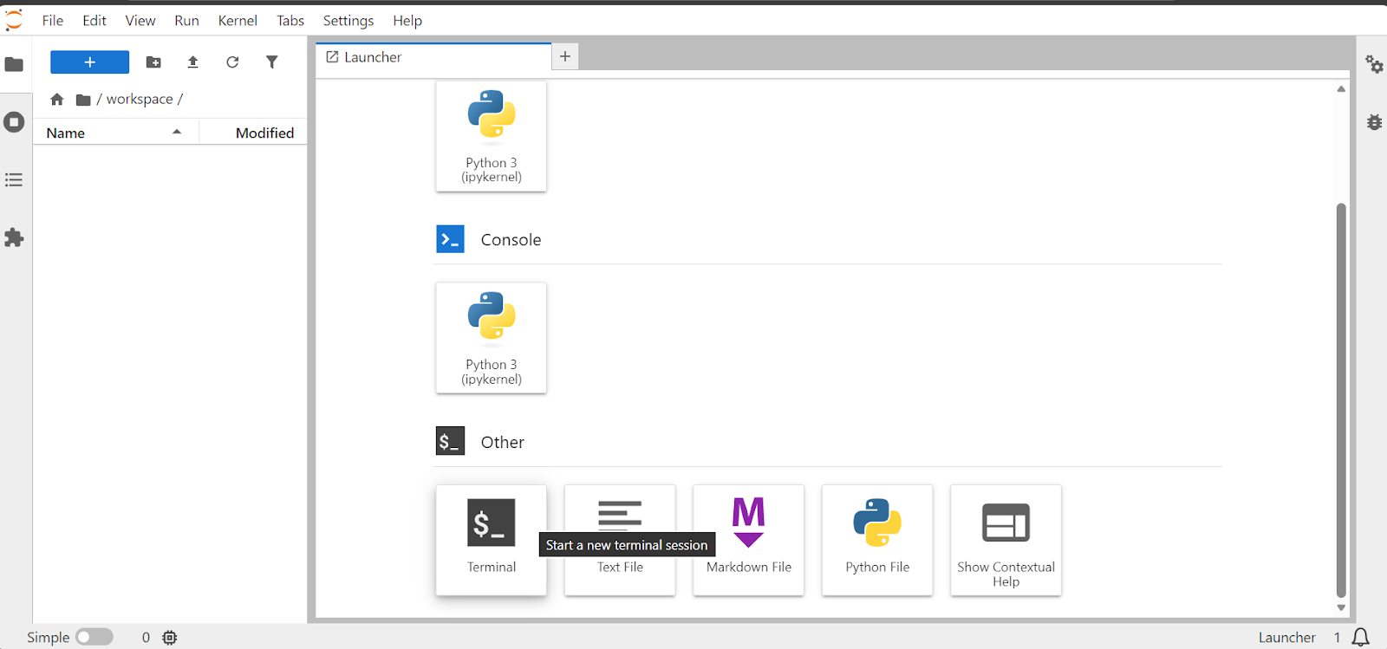Screen dimensions: 1387x649
Task: Open Running Terminals and Kernels panel
Action: [14, 122]
